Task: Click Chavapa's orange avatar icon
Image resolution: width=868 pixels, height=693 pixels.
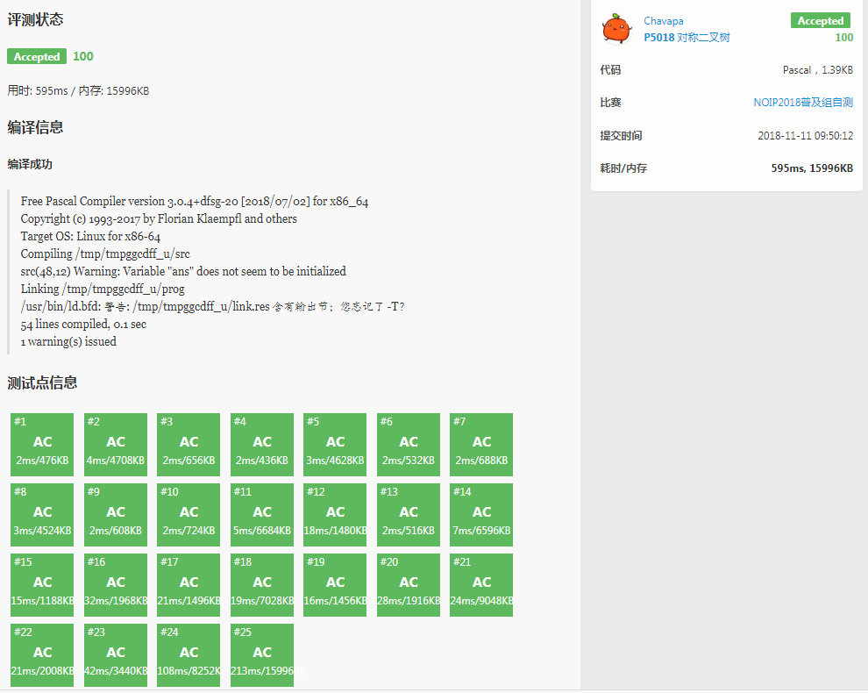Action: pyautogui.click(x=615, y=29)
